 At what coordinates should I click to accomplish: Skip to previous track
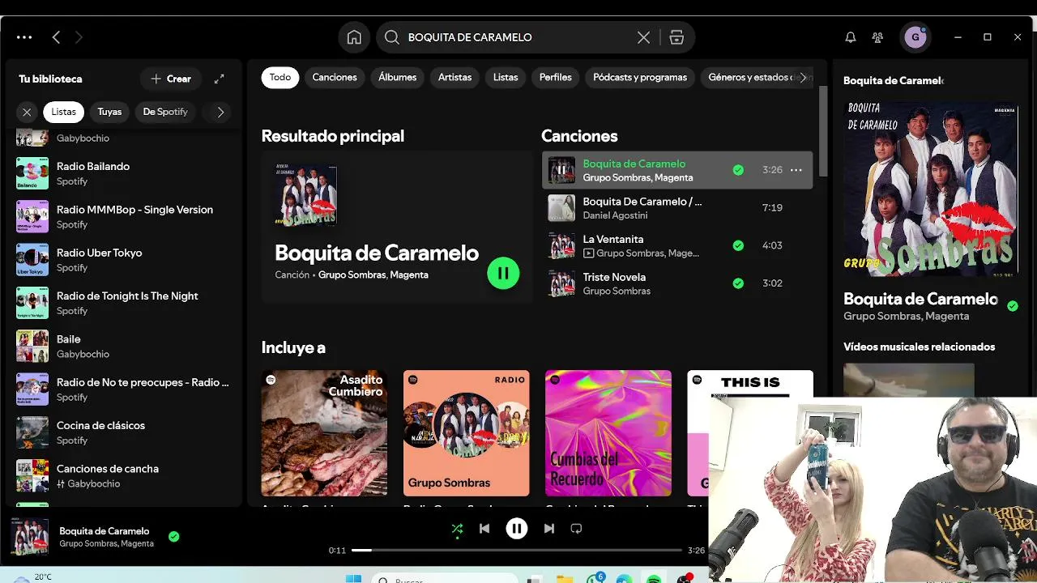pos(484,529)
